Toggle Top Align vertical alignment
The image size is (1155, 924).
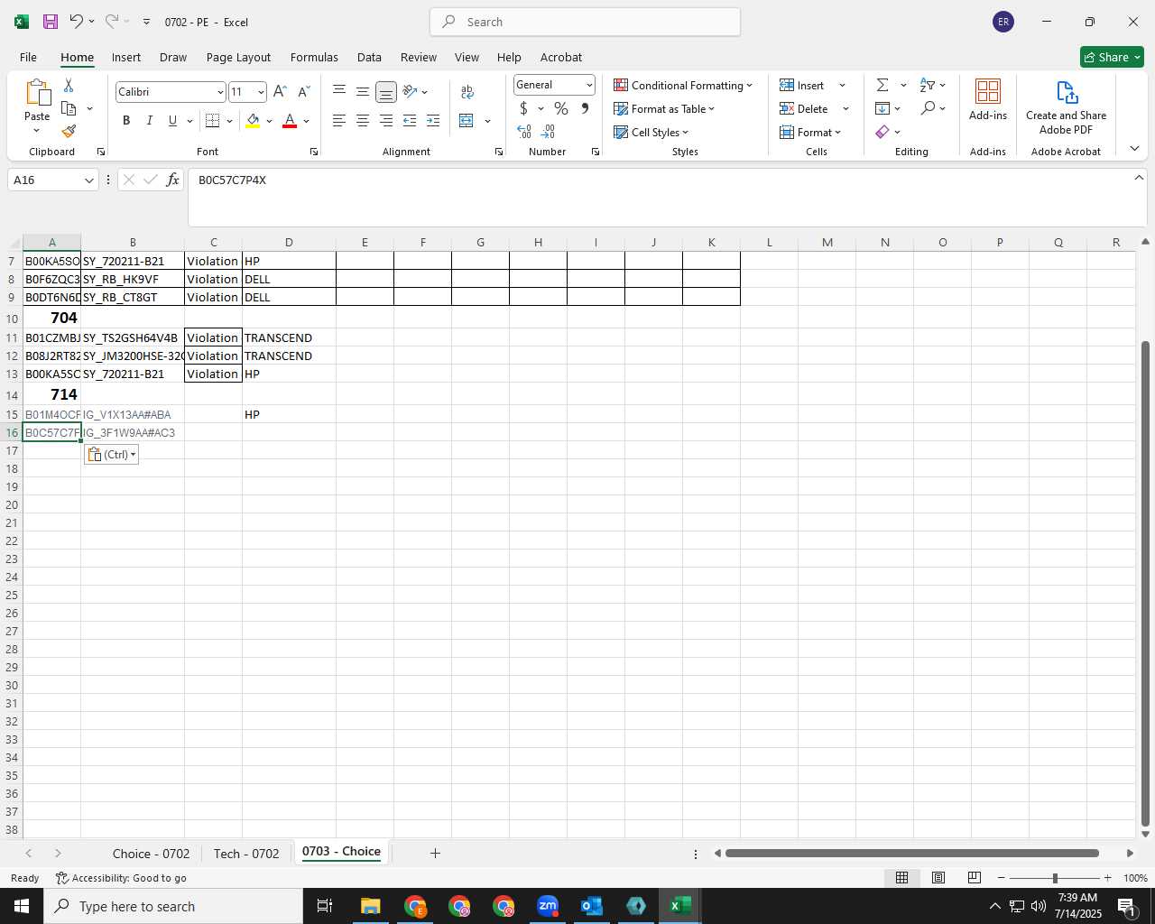pos(339,91)
